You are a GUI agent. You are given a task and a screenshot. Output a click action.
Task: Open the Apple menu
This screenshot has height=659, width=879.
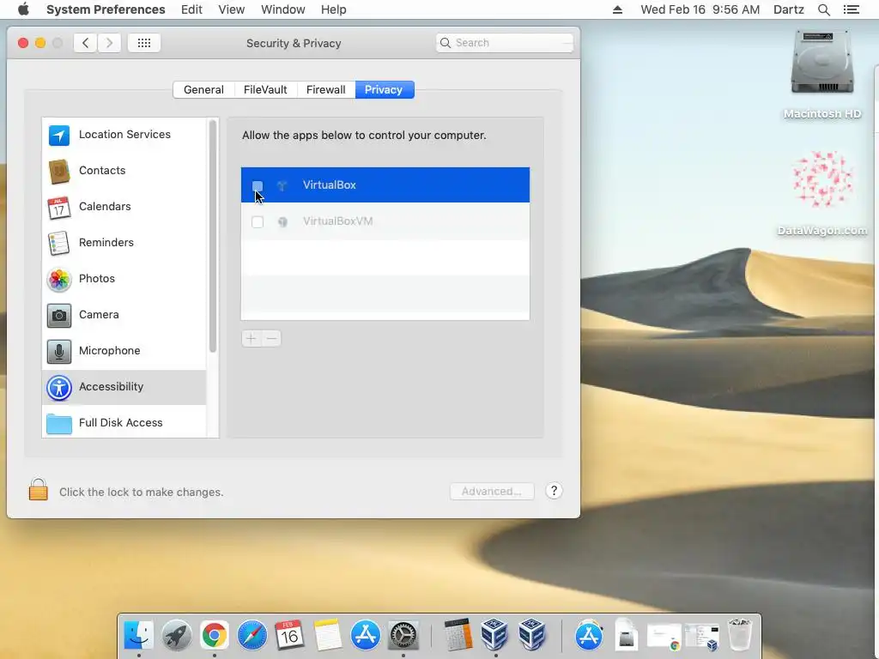[x=23, y=9]
